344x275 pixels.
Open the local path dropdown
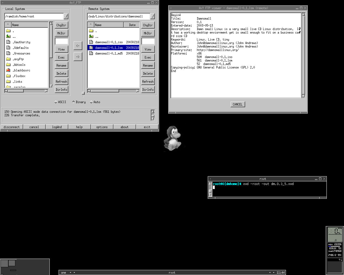click(66, 16)
